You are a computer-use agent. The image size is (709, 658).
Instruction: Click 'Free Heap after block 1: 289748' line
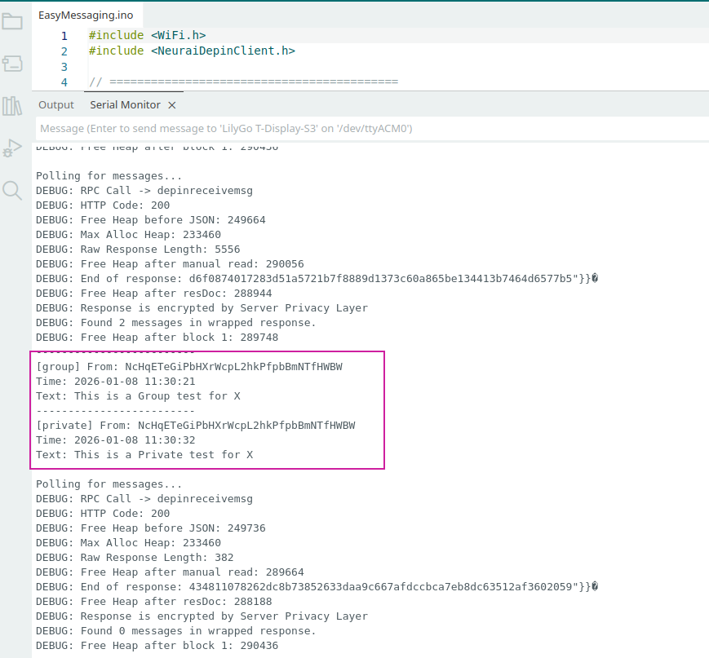[x=157, y=337]
